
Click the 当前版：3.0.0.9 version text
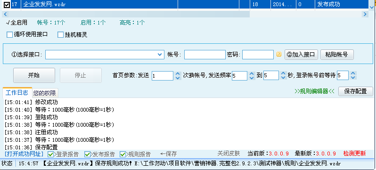pyautogui.click(x=268, y=154)
